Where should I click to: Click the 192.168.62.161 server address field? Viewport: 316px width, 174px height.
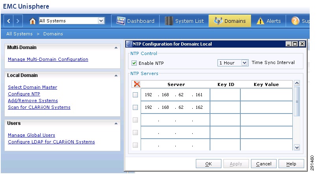tap(175, 95)
